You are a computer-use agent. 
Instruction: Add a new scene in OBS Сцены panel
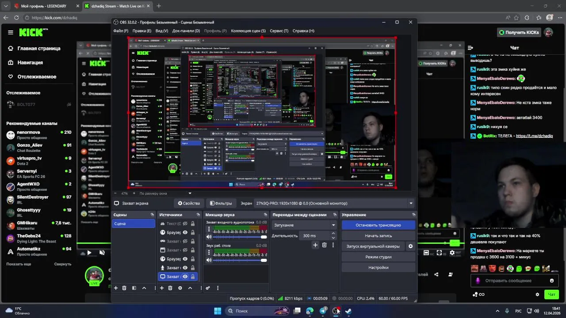click(116, 288)
